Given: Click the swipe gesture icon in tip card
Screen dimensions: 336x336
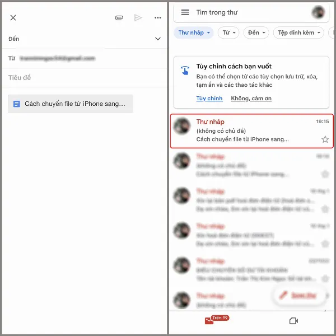Looking at the screenshot, I should (x=185, y=71).
